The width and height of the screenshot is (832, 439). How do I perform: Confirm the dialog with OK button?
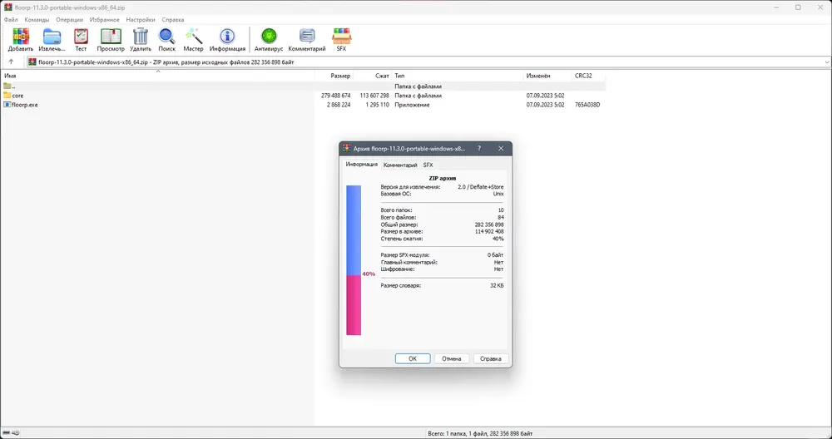(x=413, y=358)
